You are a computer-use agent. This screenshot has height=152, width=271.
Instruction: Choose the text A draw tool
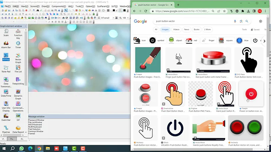coord(96,11)
